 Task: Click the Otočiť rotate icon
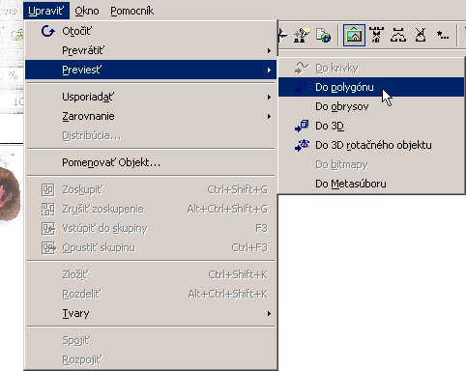click(x=48, y=31)
